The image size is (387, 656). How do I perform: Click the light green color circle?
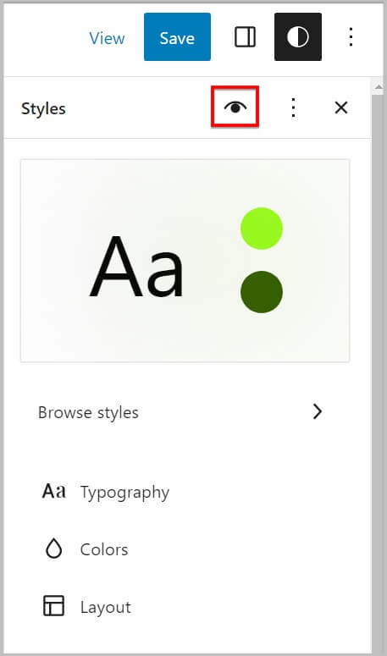point(262,229)
